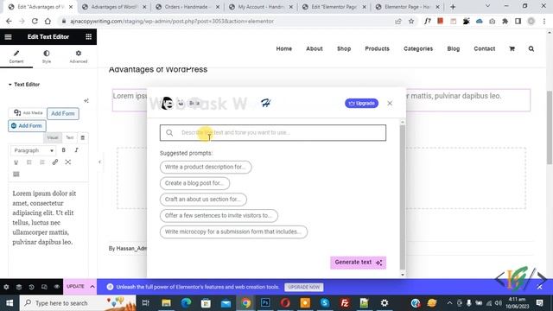The image size is (553, 311).
Task: Click the shopping cart icon
Action: click(x=512, y=48)
